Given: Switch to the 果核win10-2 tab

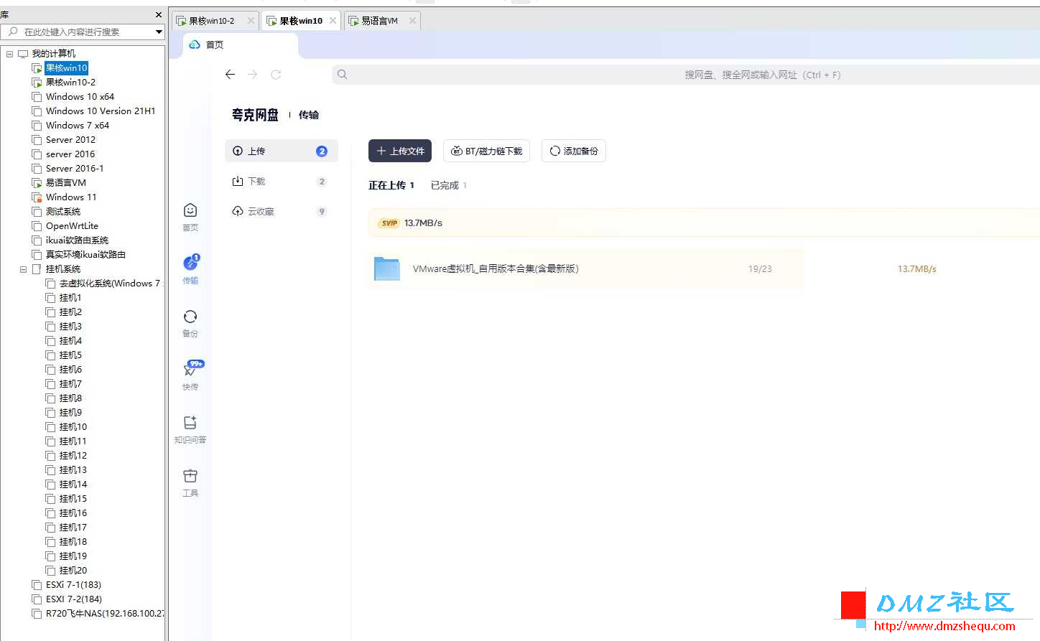Looking at the screenshot, I should click(211, 21).
